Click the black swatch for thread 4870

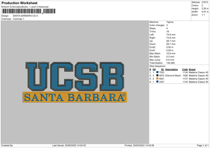pos(157,75)
